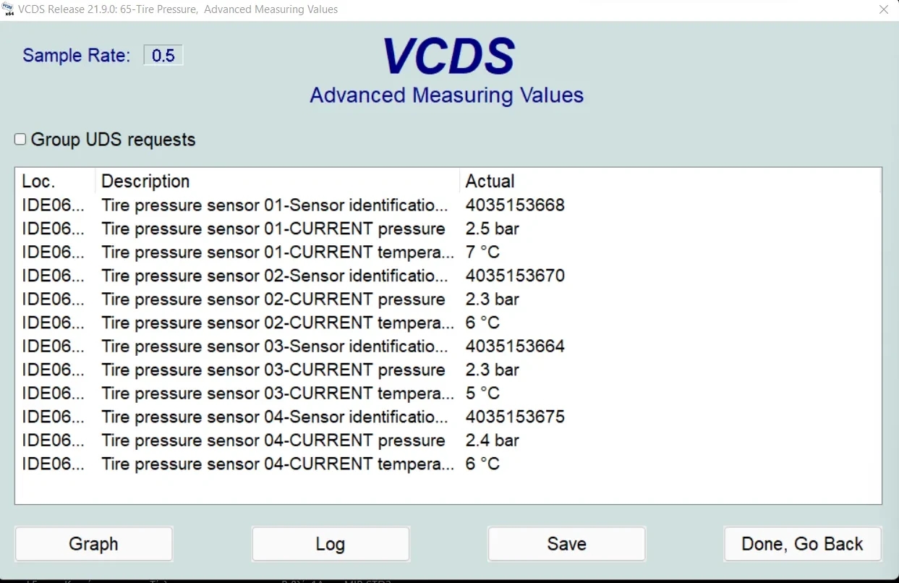Image resolution: width=899 pixels, height=583 pixels.
Task: Click the Description column header
Action: [278, 181]
